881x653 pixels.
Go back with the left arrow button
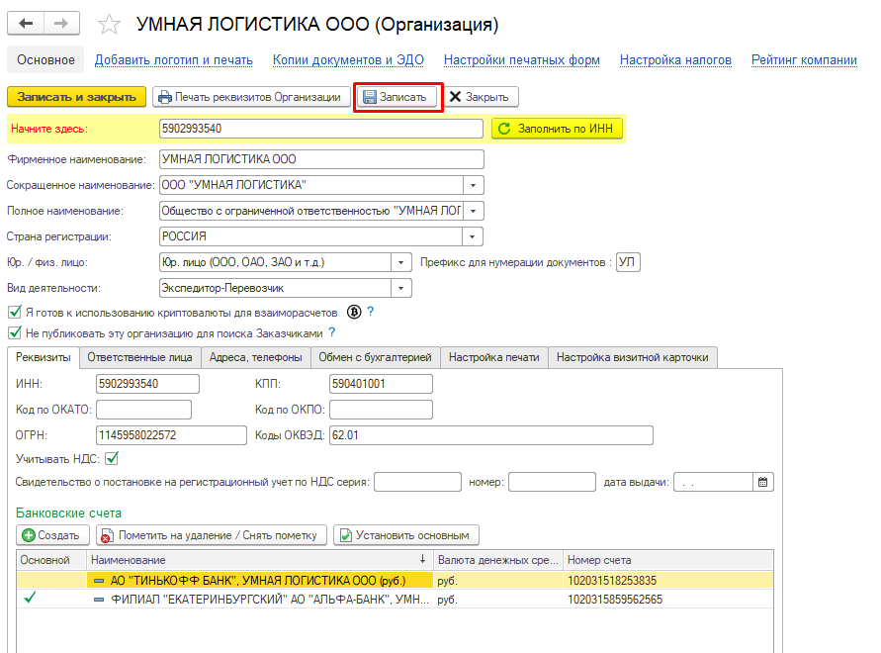click(x=26, y=23)
